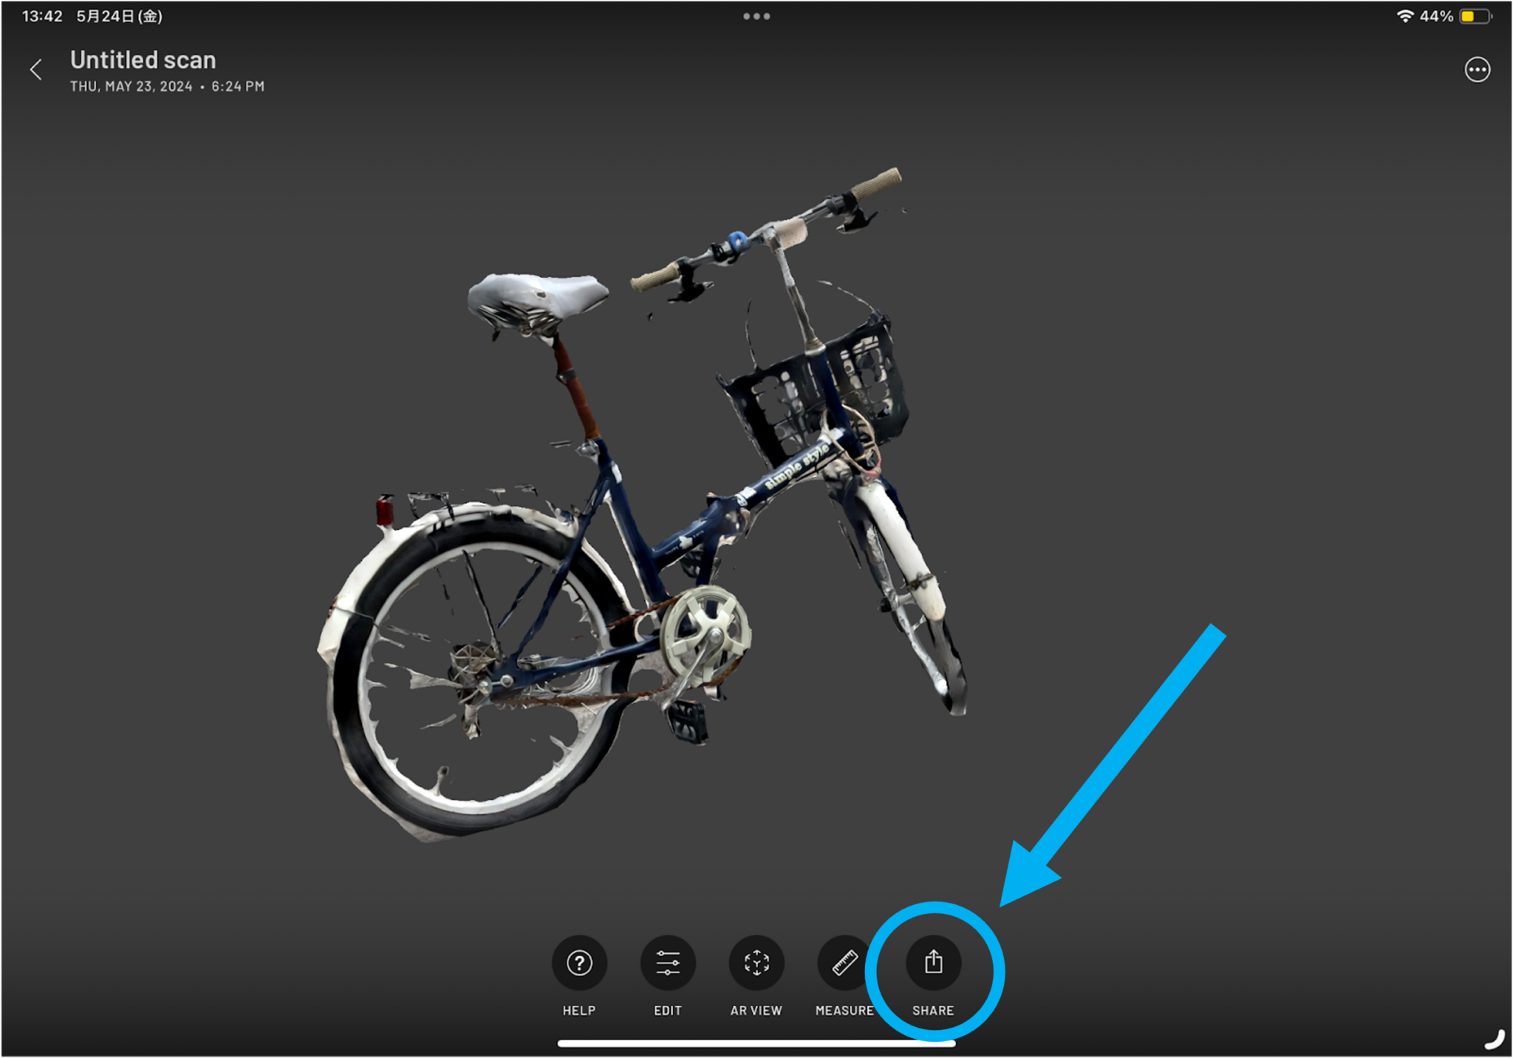Open the iPad multitasking ellipsis menu
The width and height of the screenshot is (1513, 1058).
pos(756,16)
